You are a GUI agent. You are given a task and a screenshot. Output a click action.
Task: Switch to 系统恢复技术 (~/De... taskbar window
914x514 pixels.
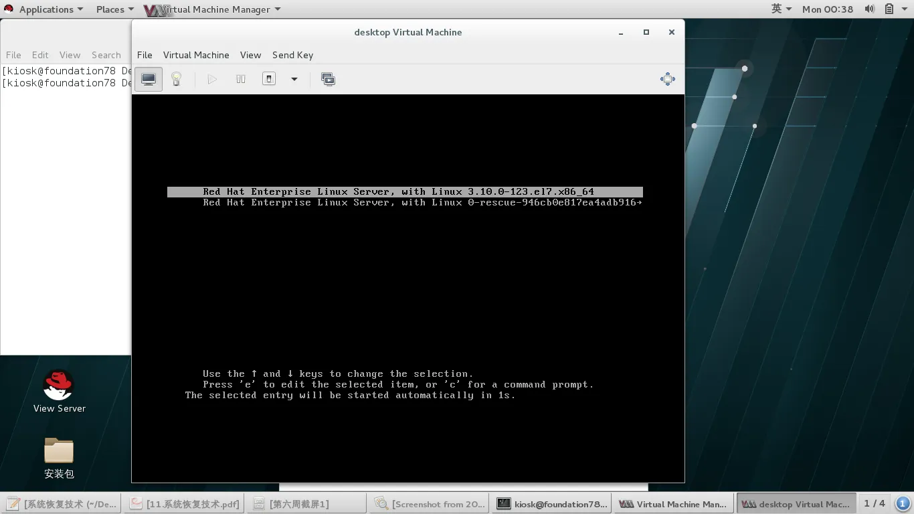tap(62, 504)
